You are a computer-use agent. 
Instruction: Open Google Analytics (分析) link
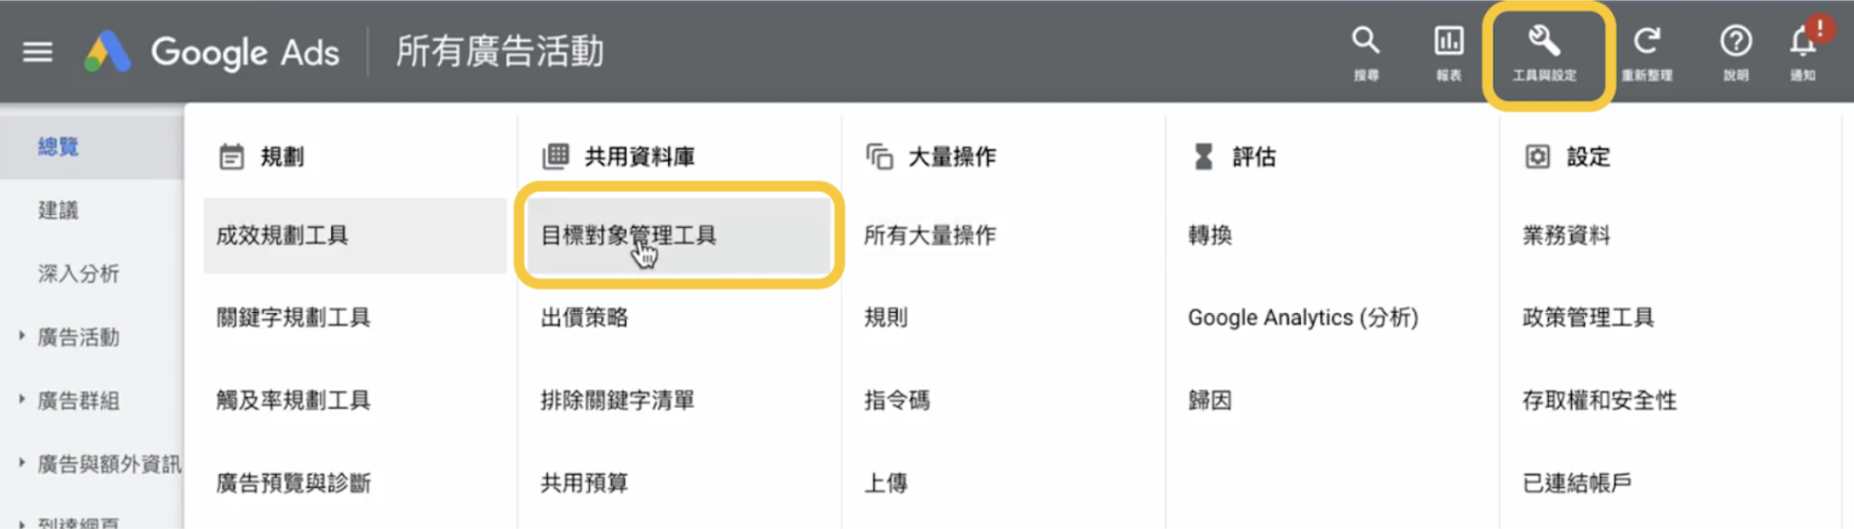(1303, 318)
